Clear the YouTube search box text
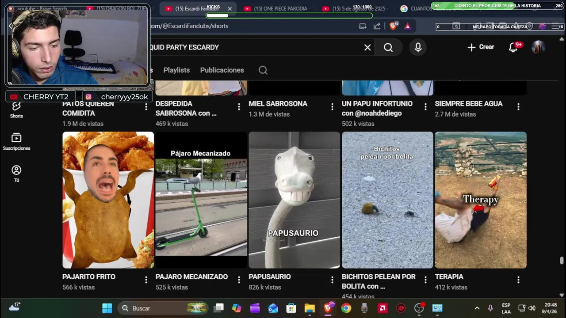 click(x=367, y=47)
